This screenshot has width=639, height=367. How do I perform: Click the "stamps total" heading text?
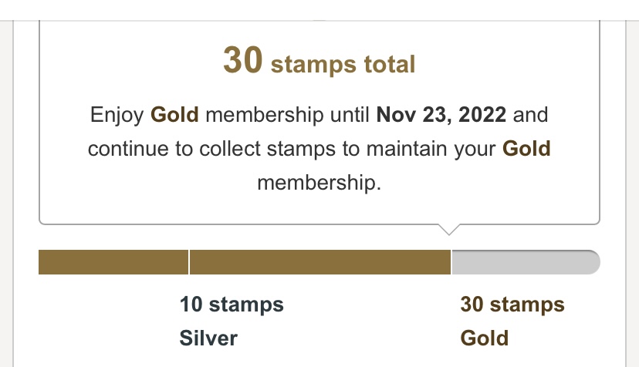coord(343,64)
